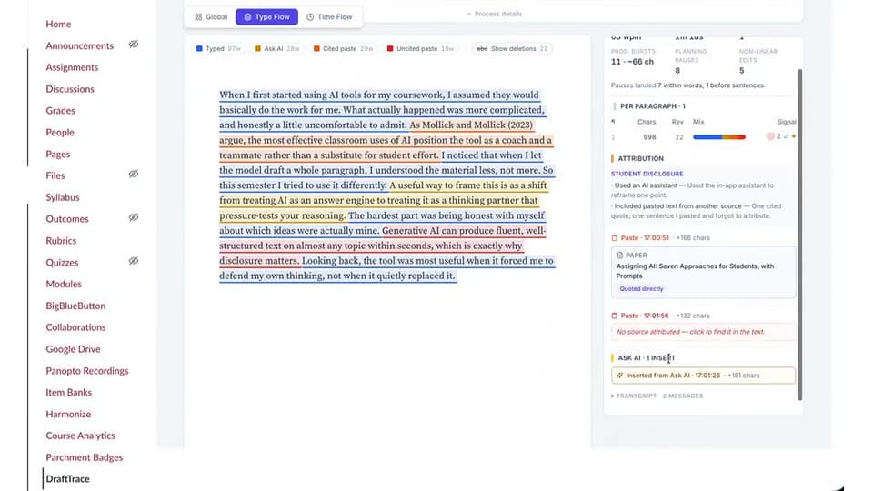Open Collaborations in the sidebar
The width and height of the screenshot is (873, 491).
(75, 327)
